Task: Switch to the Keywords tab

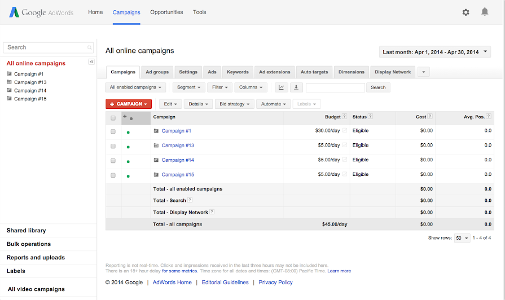Action: point(238,72)
